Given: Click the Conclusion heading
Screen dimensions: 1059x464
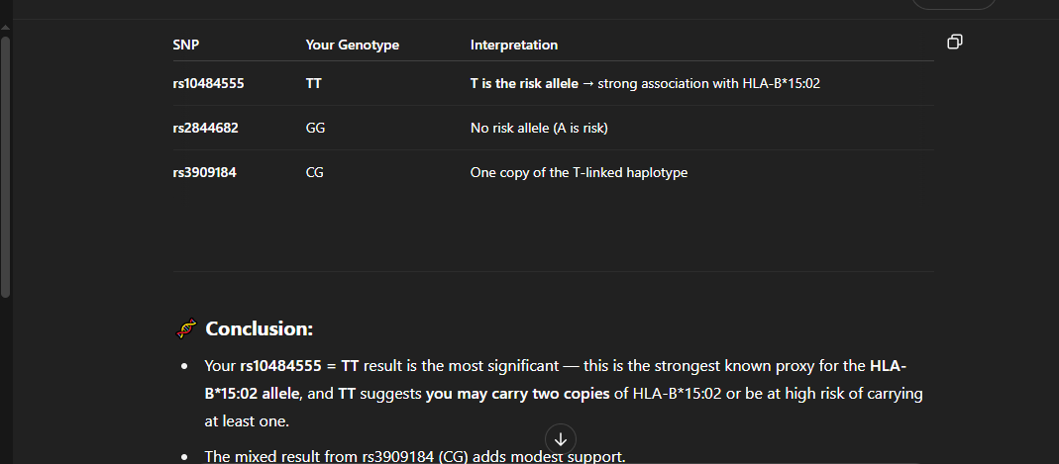Looking at the screenshot, I should click(259, 328).
